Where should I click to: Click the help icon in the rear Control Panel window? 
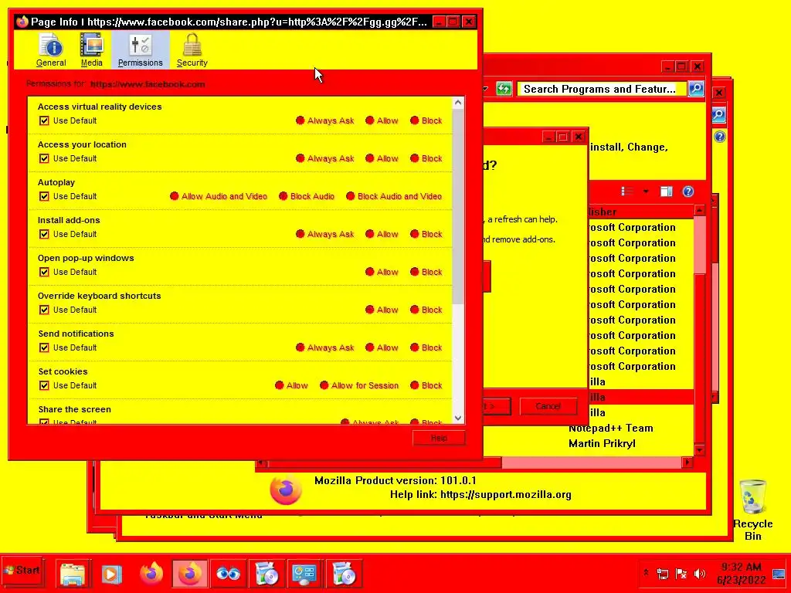(720, 137)
